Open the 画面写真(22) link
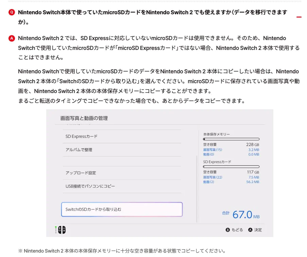307x257 pixels. point(212,177)
